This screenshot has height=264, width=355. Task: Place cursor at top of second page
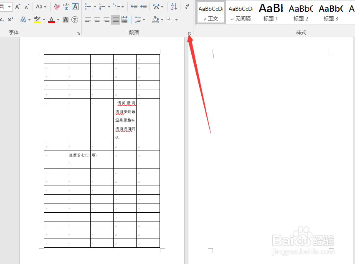point(213,55)
